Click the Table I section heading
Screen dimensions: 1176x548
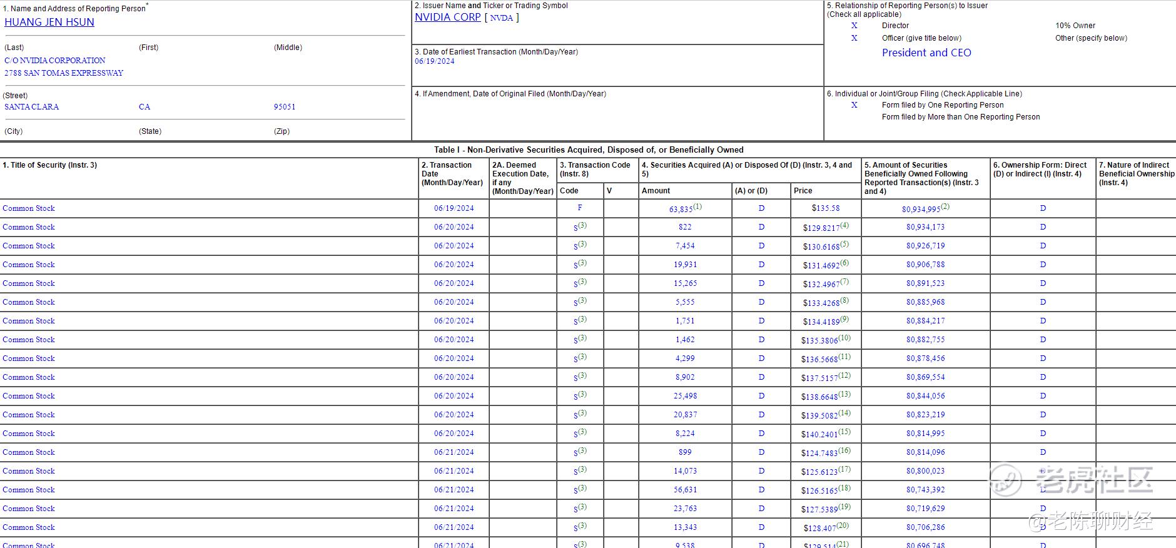[x=589, y=150]
